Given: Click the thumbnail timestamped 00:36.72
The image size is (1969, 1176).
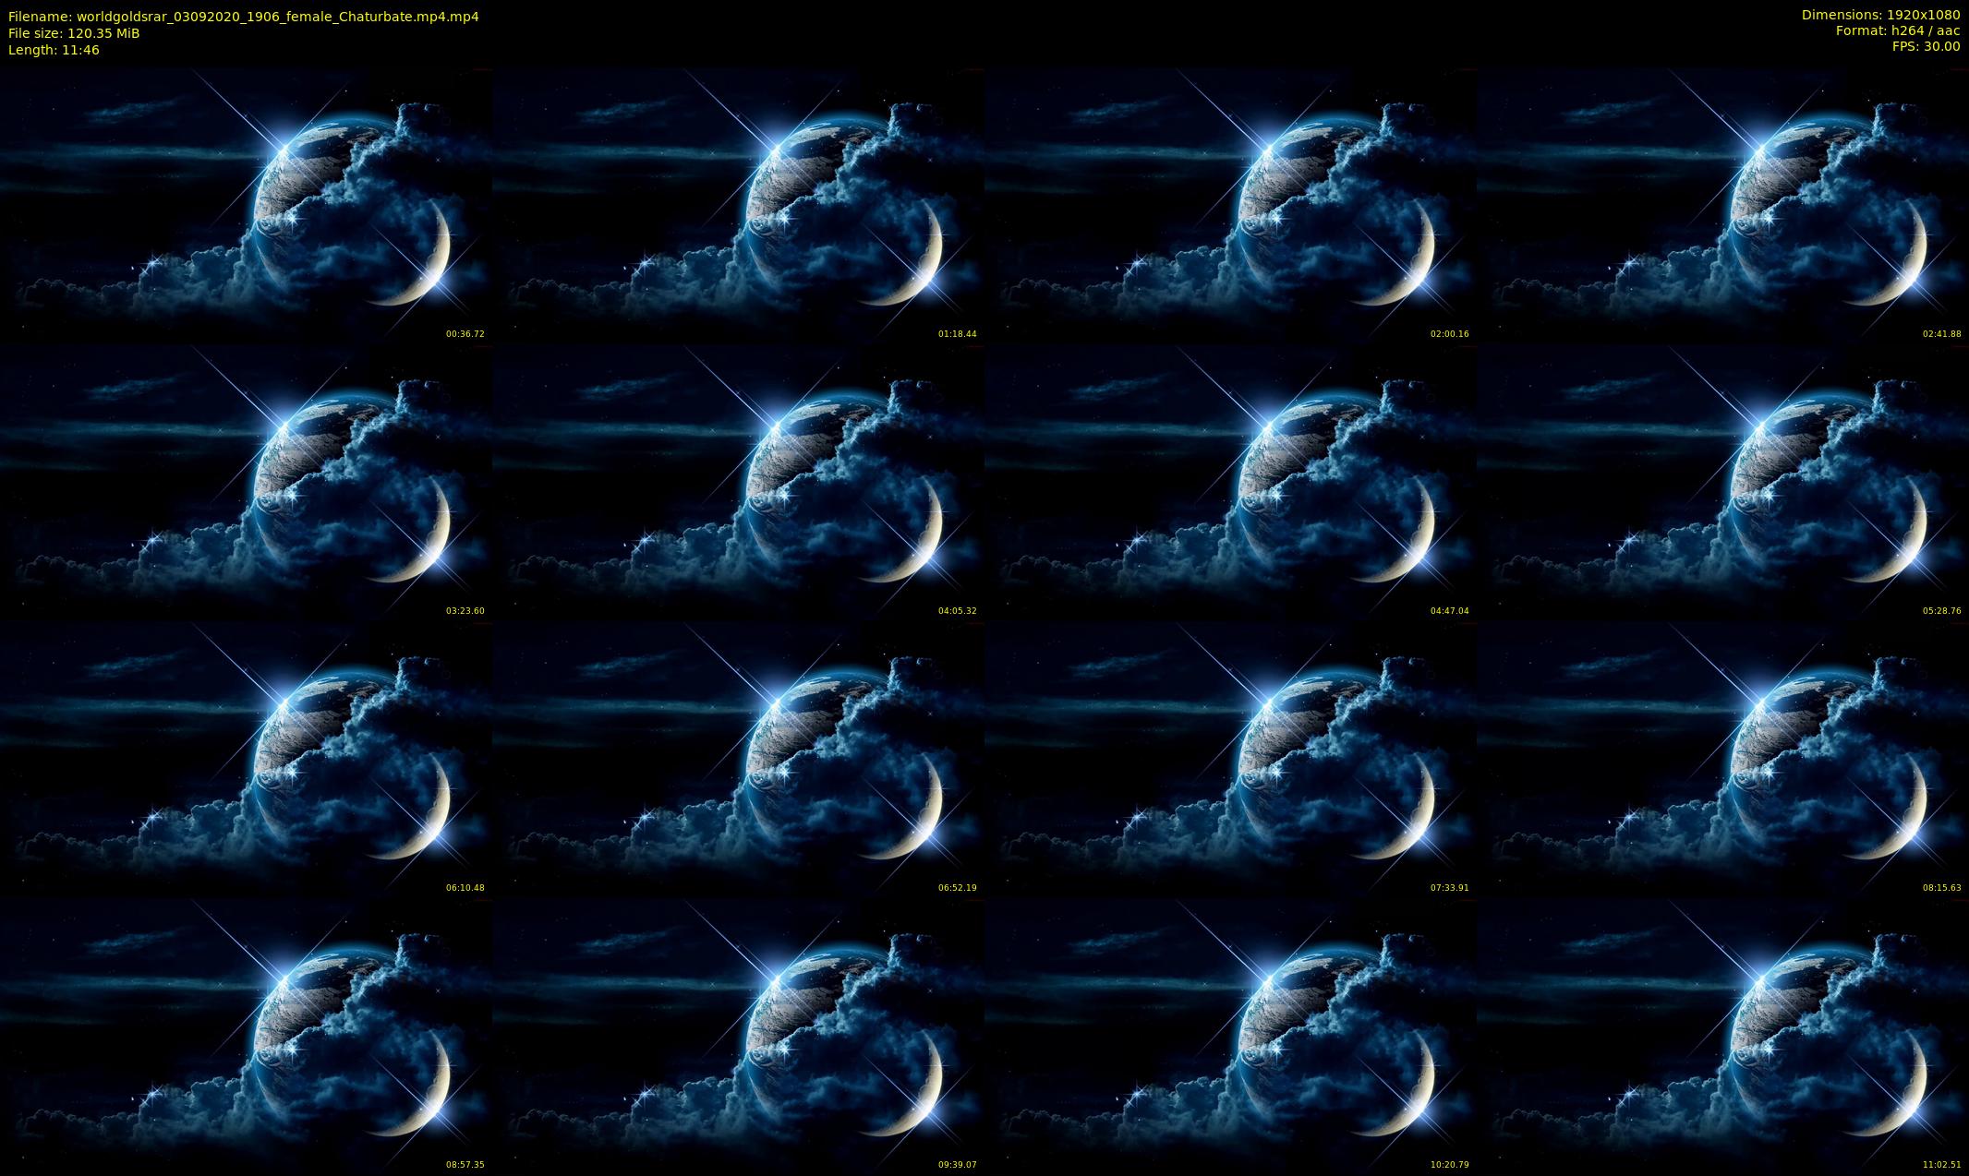Looking at the screenshot, I should click(x=246, y=205).
